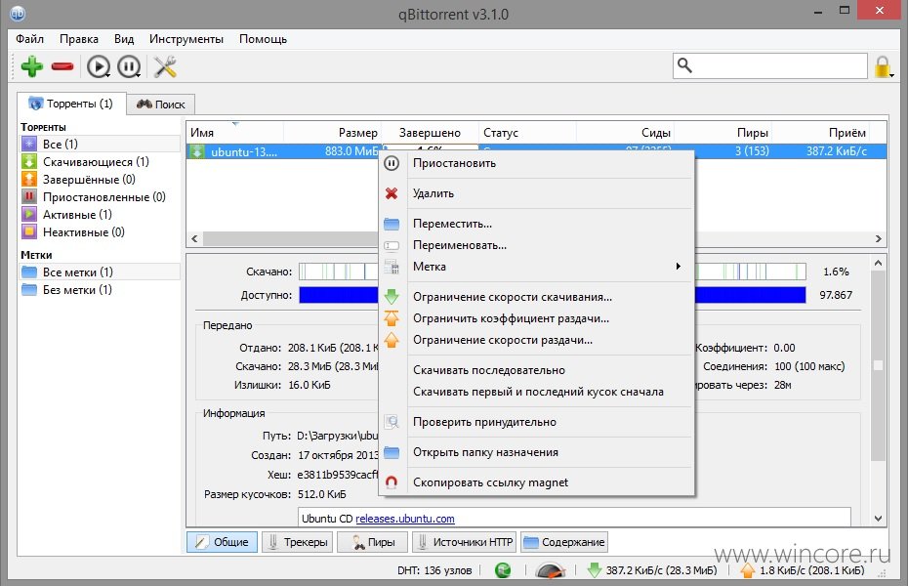This screenshot has width=908, height=586.
Task: Open the Источники HTTP details tab
Action: pyautogui.click(x=465, y=542)
